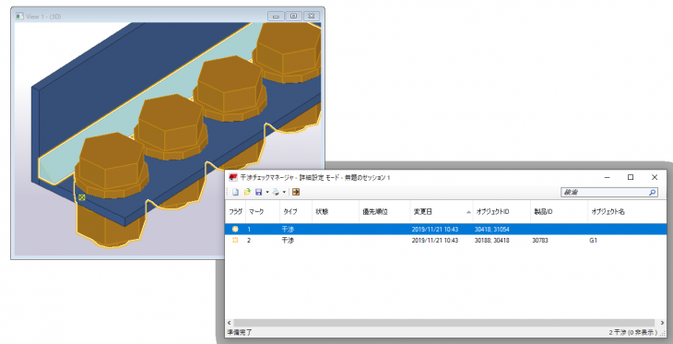Click the View 1 window title icon
This screenshot has height=344, width=673.
pos(19,17)
